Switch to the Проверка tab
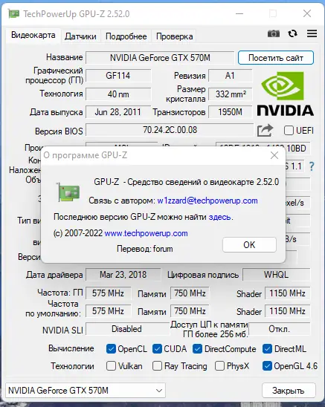Image resolution: width=325 pixels, height=407 pixels. pyautogui.click(x=175, y=36)
